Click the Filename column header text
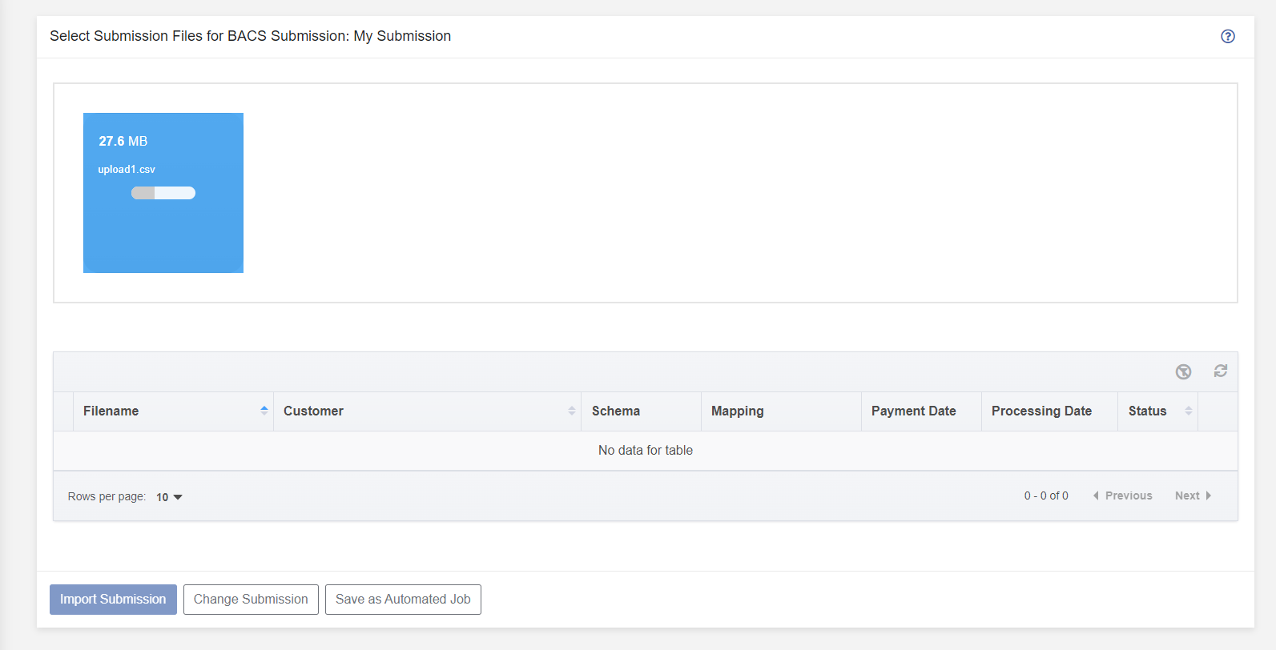The height and width of the screenshot is (650, 1276). [x=111, y=411]
